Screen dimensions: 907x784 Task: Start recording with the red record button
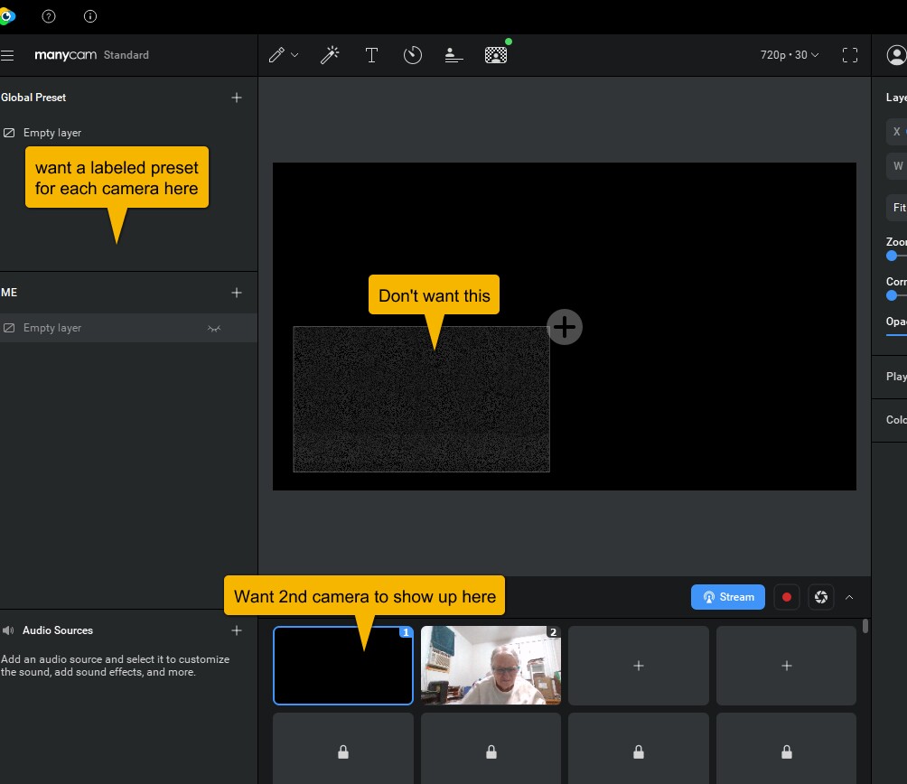(x=786, y=596)
